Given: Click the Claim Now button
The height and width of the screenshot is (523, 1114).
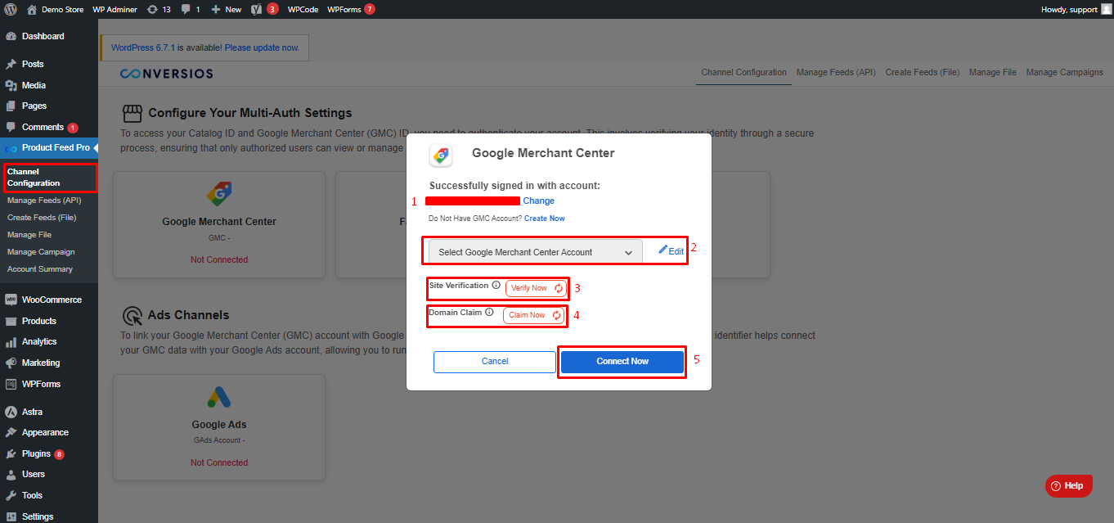Looking at the screenshot, I should click(534, 315).
